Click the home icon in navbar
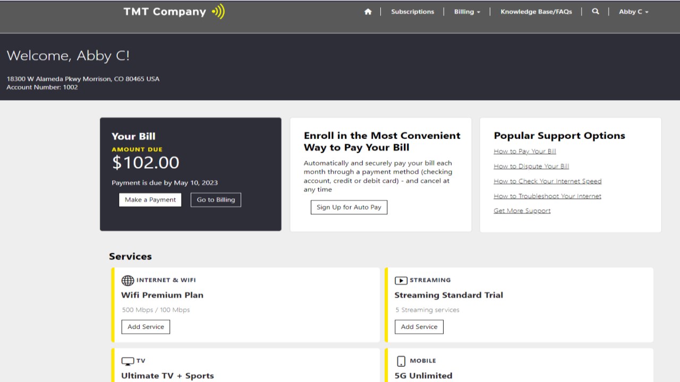Image resolution: width=680 pixels, height=382 pixels. point(368,12)
